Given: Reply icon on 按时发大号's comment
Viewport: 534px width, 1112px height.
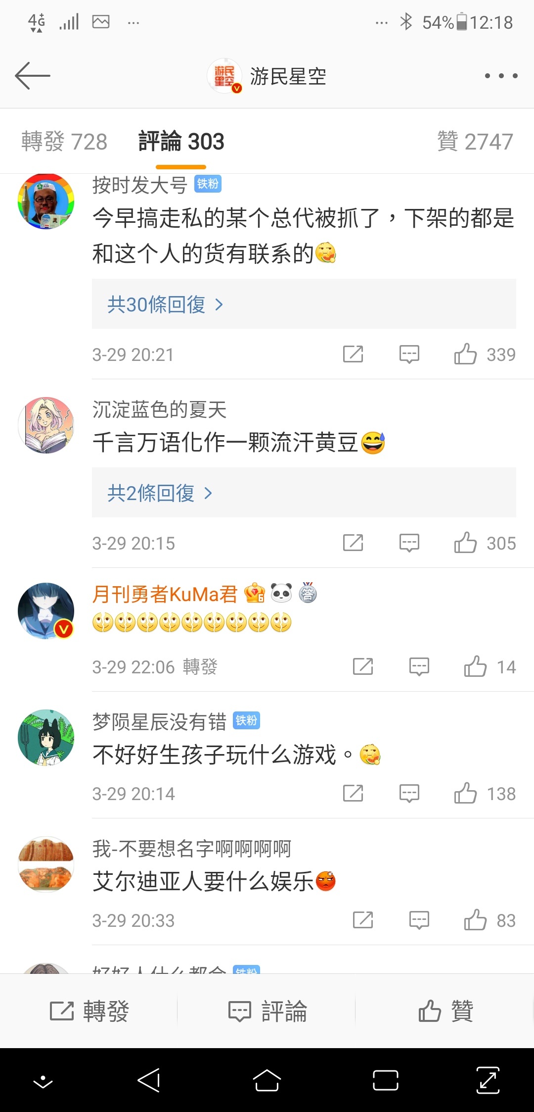Looking at the screenshot, I should [x=409, y=354].
